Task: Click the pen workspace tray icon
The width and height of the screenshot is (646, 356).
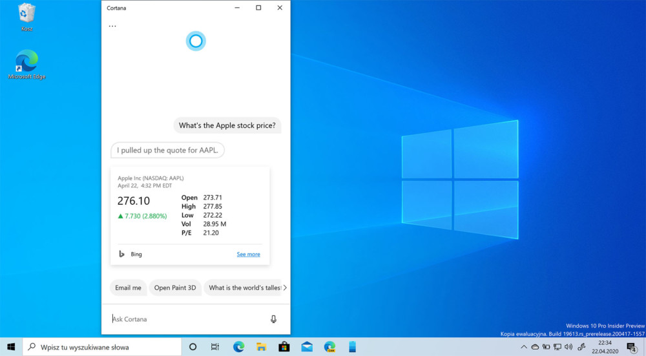Action: [582, 347]
